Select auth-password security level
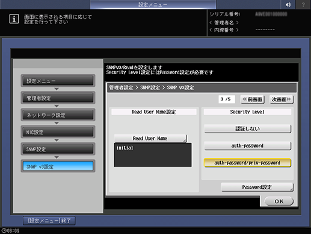Image resolution: width=311 pixels, height=234 pixels. click(x=247, y=146)
